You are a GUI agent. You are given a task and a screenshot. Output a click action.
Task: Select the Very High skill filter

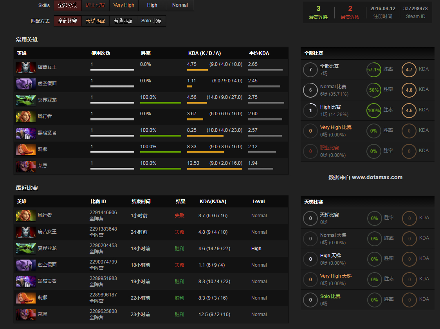(124, 5)
